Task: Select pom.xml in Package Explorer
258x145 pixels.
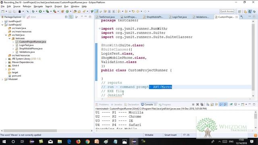Action: (16, 76)
